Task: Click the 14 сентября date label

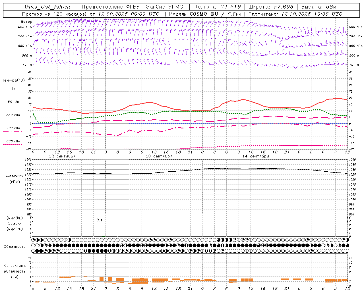Action: point(256,156)
